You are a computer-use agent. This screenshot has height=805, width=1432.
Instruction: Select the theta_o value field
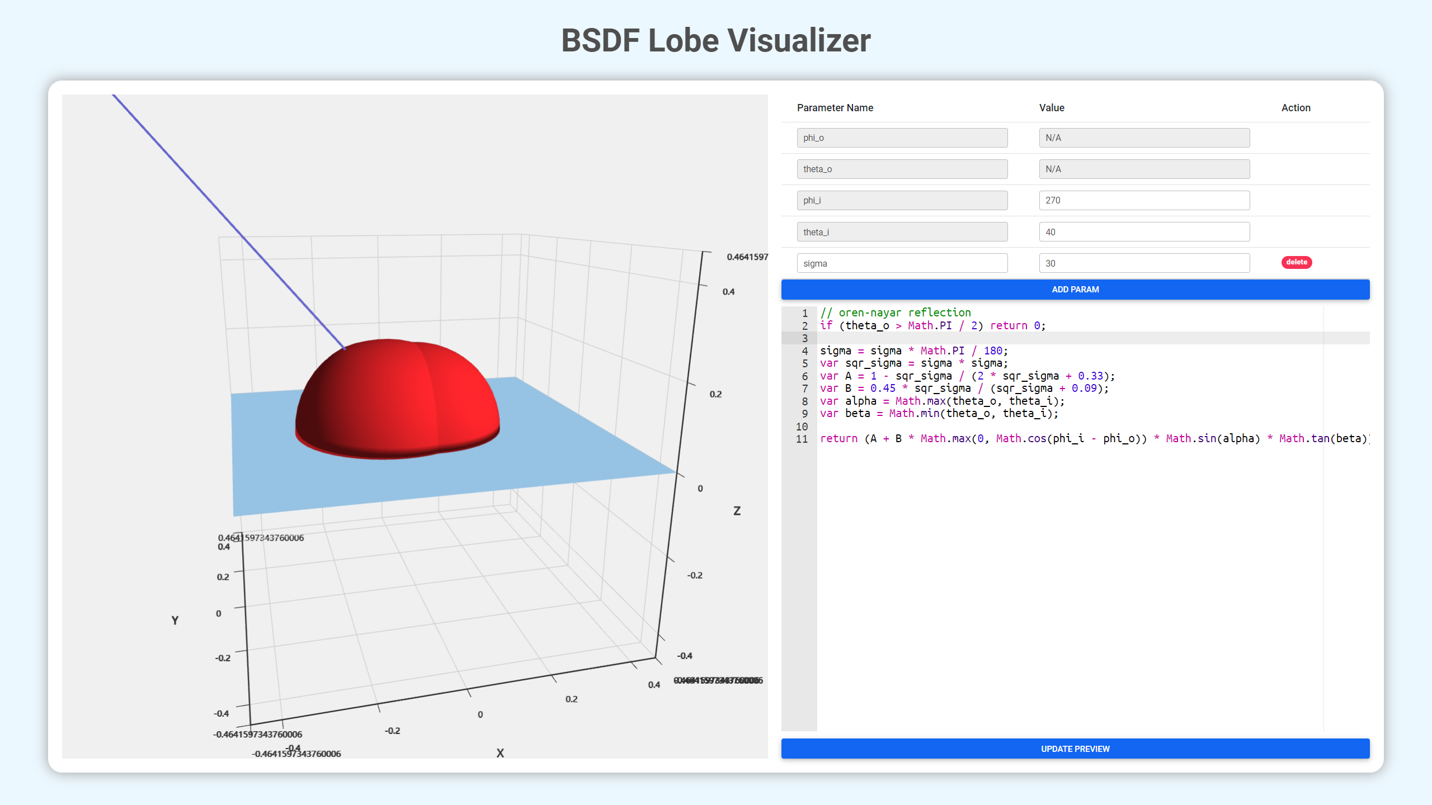click(x=1143, y=169)
